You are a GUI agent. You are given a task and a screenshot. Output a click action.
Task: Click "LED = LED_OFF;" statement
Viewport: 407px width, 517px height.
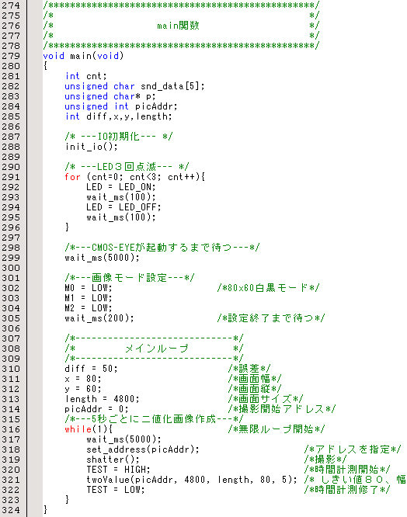123,207
